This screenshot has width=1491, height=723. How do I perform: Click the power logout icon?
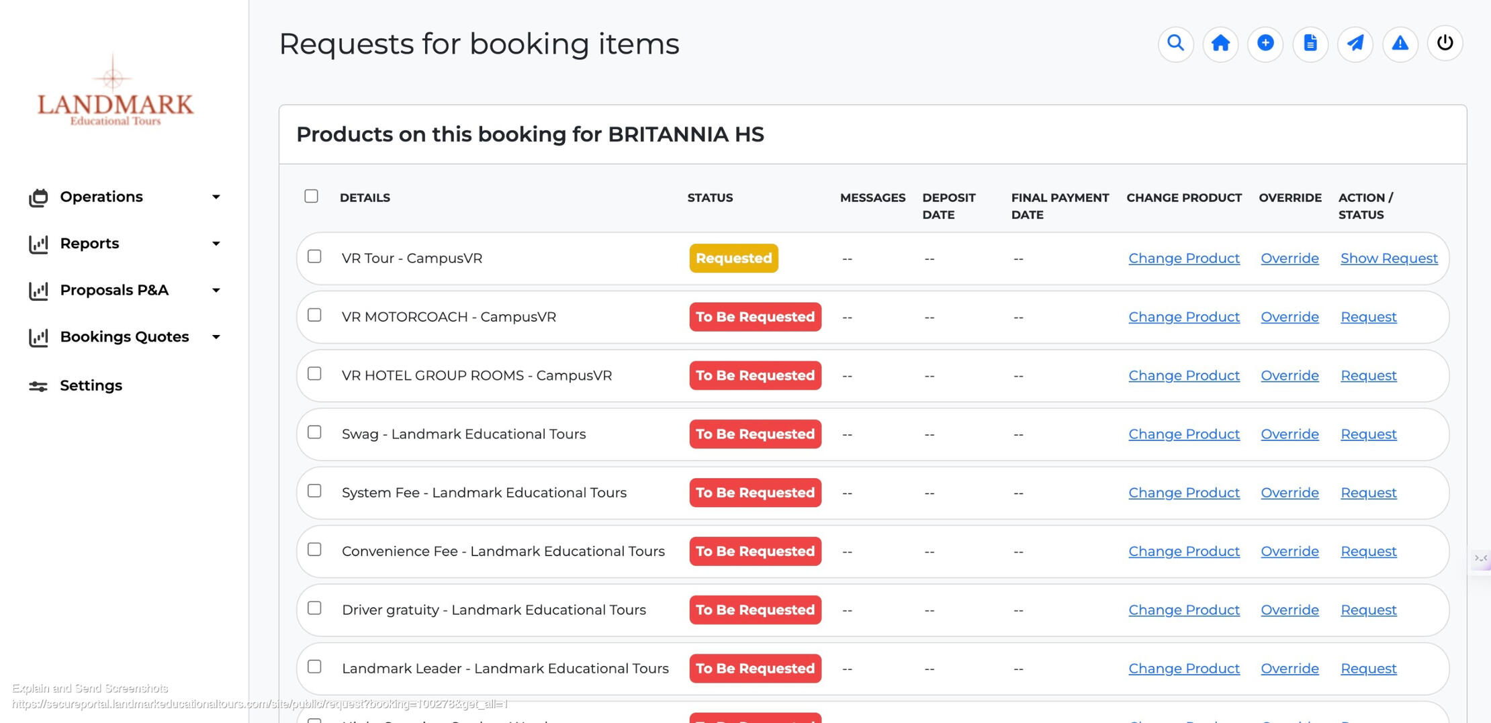click(1445, 44)
